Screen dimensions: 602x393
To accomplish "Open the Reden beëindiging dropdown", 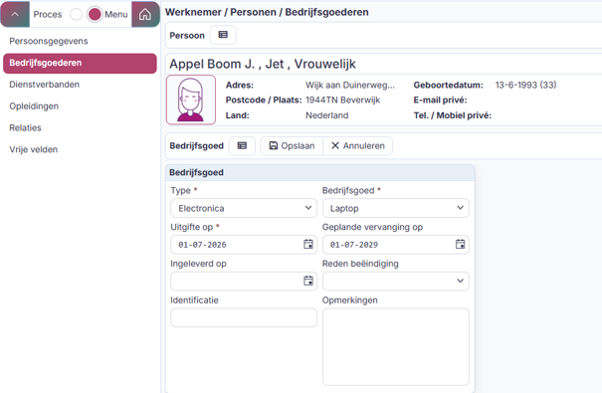I will [x=395, y=281].
